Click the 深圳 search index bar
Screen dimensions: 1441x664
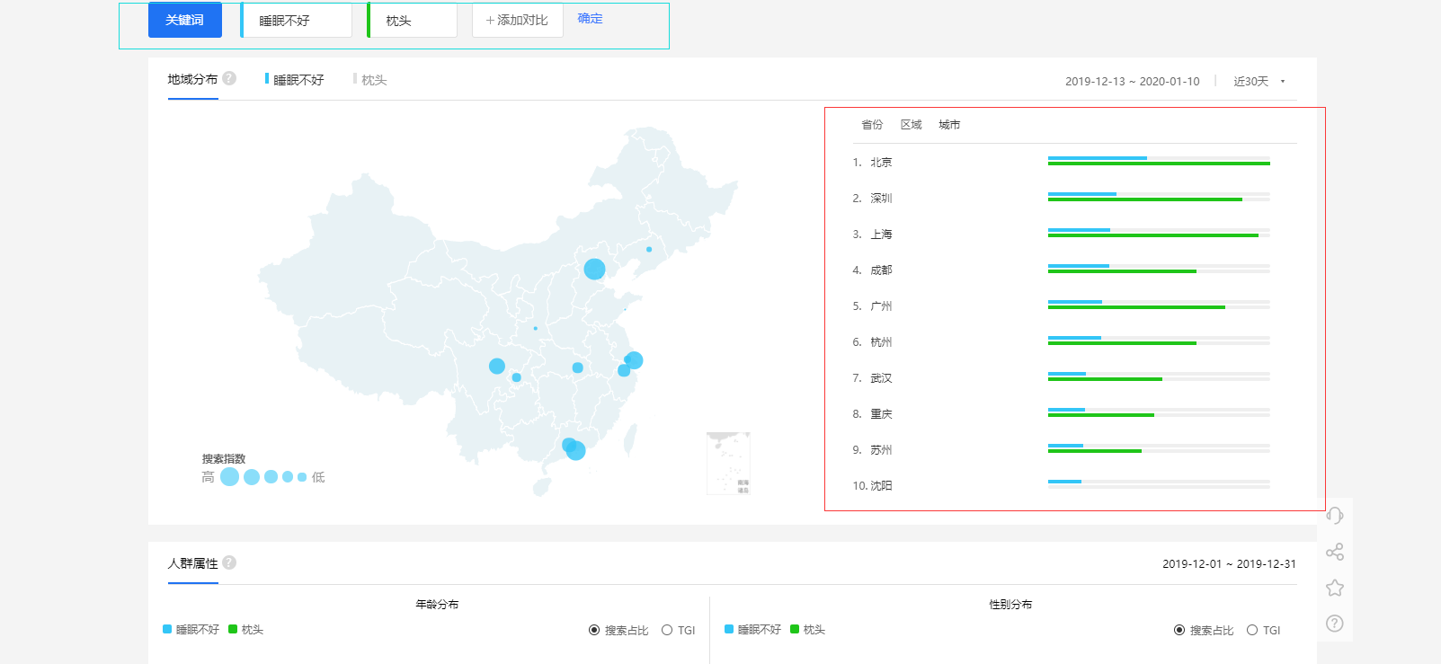(x=1159, y=197)
